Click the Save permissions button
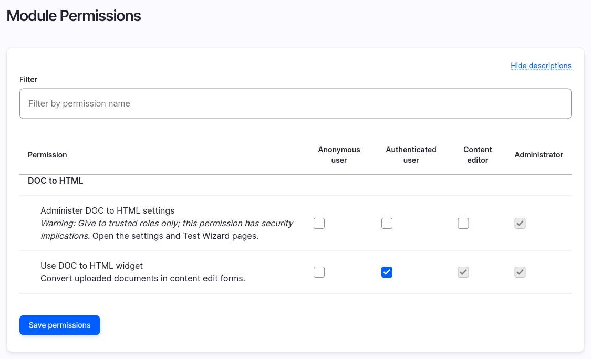Viewport: 591px width, 359px height. pyautogui.click(x=59, y=325)
